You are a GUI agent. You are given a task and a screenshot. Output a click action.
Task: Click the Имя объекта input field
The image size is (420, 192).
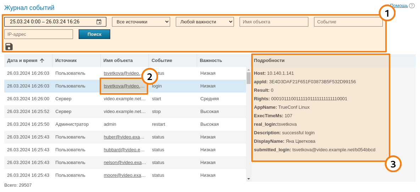(x=274, y=22)
